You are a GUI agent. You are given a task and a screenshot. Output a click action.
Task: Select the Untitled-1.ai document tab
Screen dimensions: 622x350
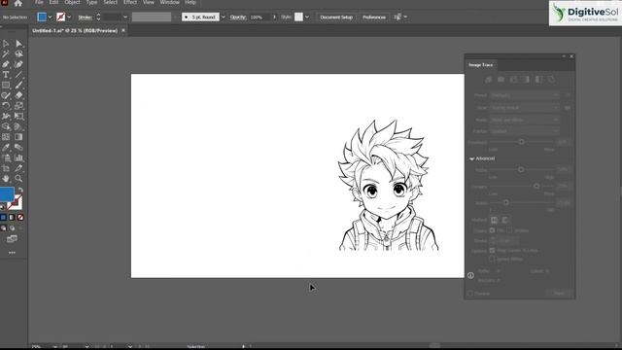[75, 30]
